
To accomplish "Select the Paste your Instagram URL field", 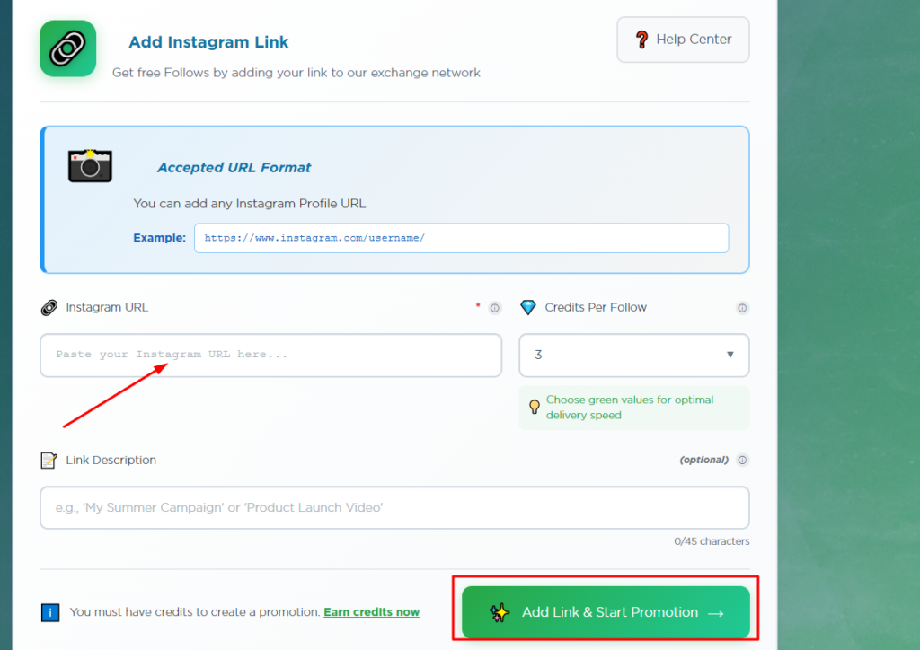I will tap(270, 355).
